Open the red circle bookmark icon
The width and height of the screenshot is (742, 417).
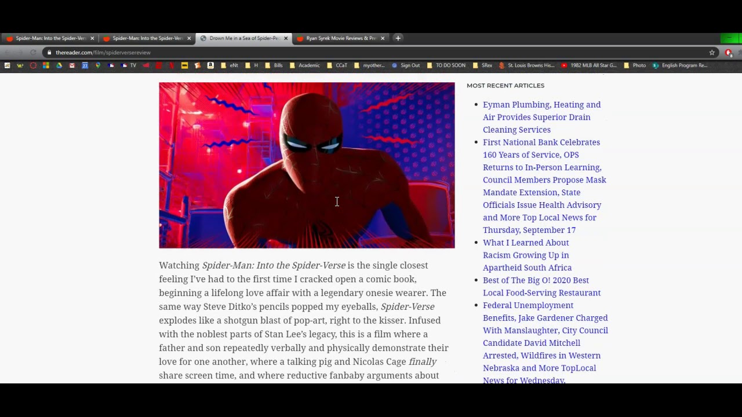pos(33,65)
